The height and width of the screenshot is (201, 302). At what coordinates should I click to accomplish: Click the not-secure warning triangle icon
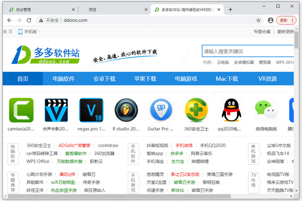point(41,20)
